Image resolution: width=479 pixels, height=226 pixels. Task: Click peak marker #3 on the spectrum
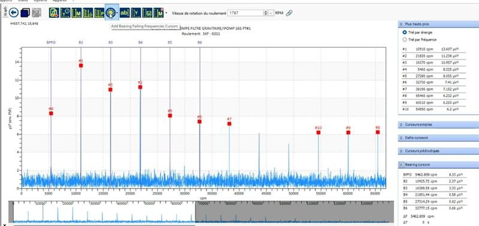click(111, 90)
